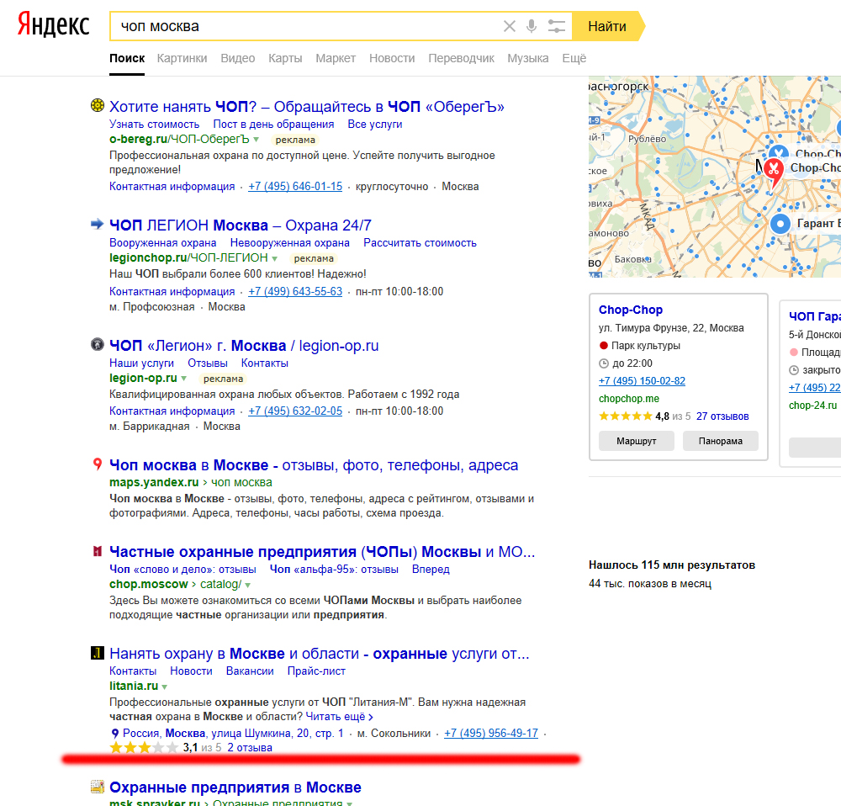Image resolution: width=841 pixels, height=806 pixels.
Task: Open 'Чоп москва в Москве - отзывы' result
Action: click(314, 464)
